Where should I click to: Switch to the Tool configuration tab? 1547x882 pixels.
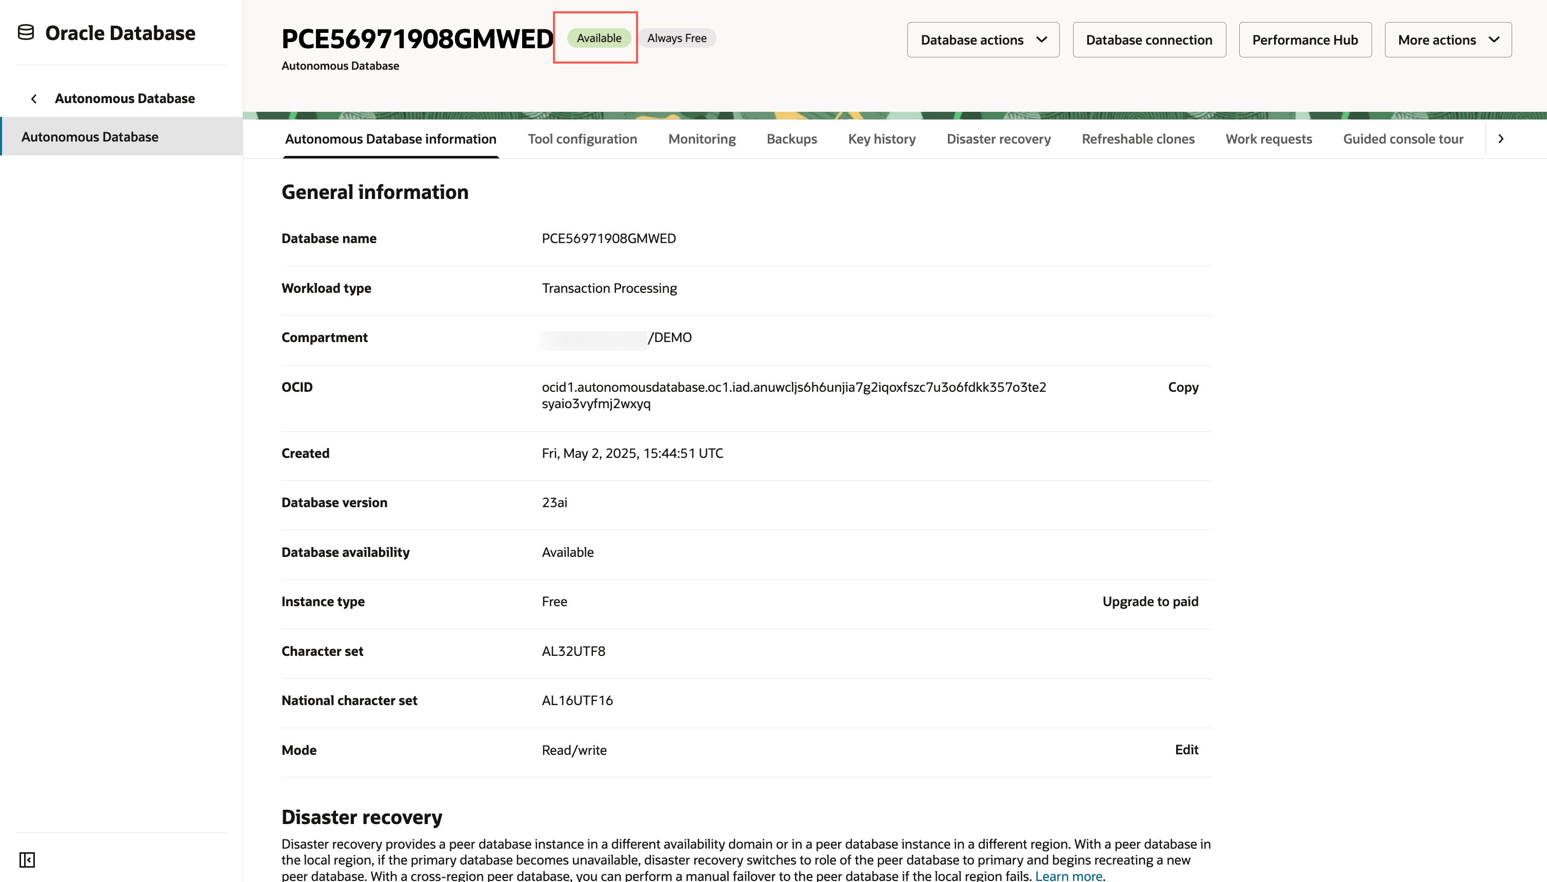tap(582, 139)
